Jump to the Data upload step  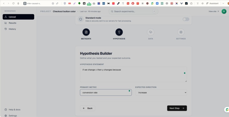point(151,32)
